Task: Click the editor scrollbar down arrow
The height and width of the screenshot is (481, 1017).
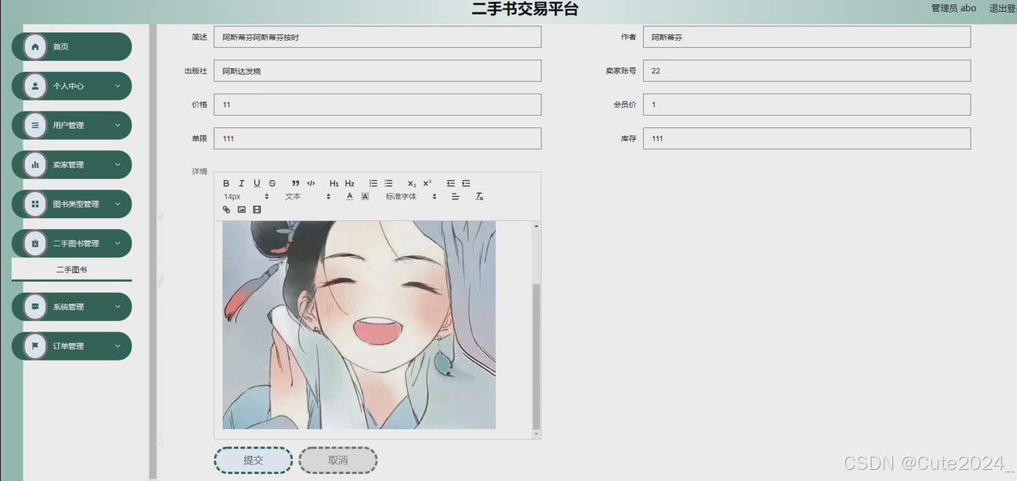Action: 536,434
